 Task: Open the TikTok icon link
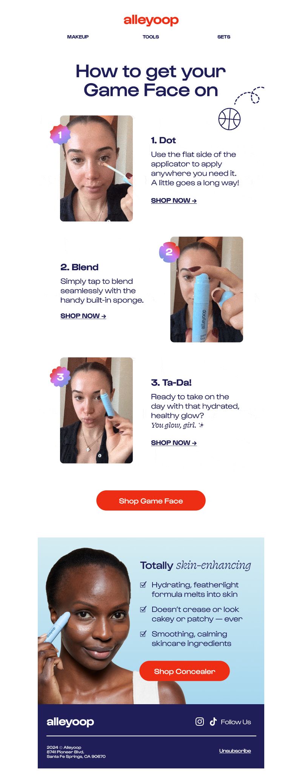pyautogui.click(x=213, y=722)
